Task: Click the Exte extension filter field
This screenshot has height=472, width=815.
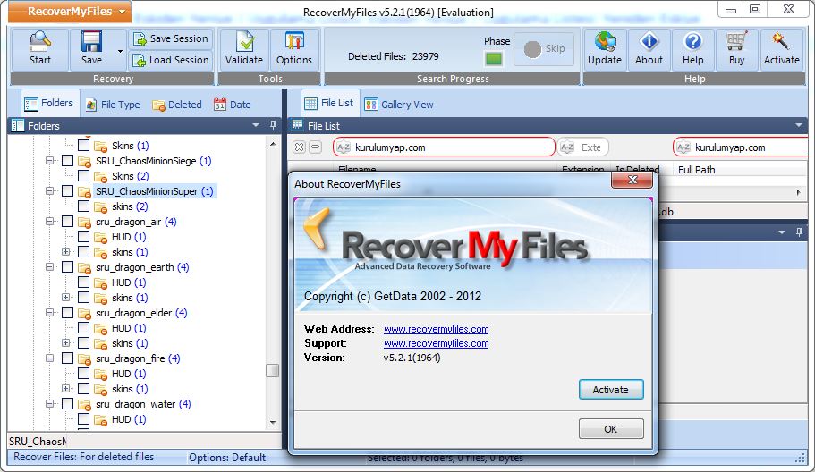Action: pyautogui.click(x=582, y=147)
